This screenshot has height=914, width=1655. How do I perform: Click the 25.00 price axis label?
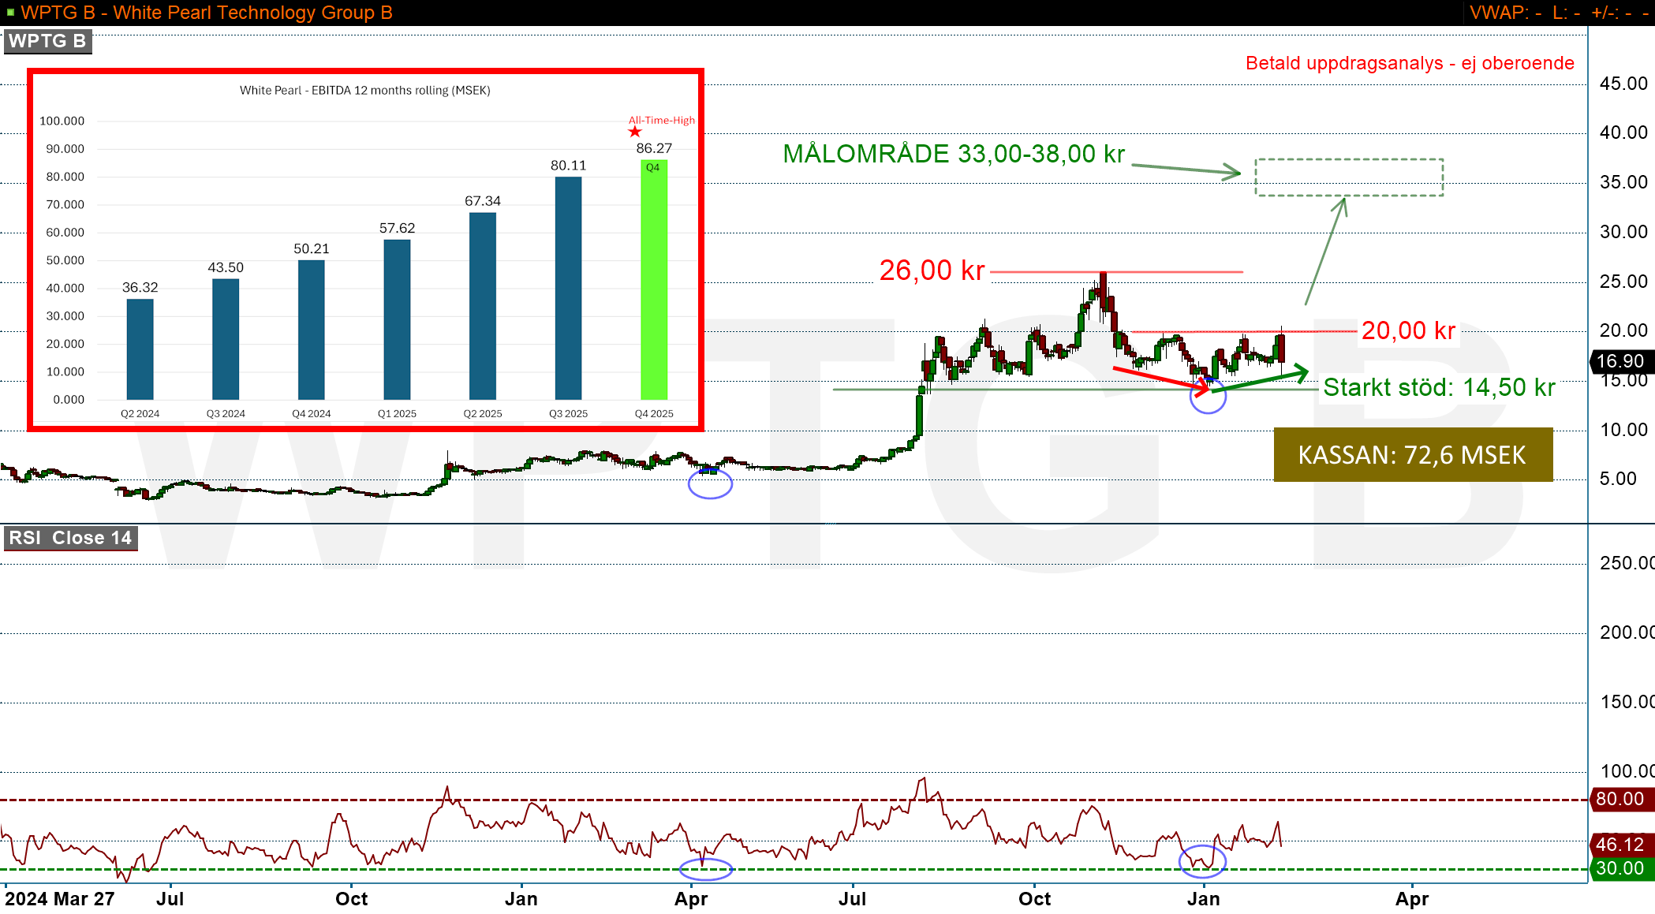(x=1623, y=282)
